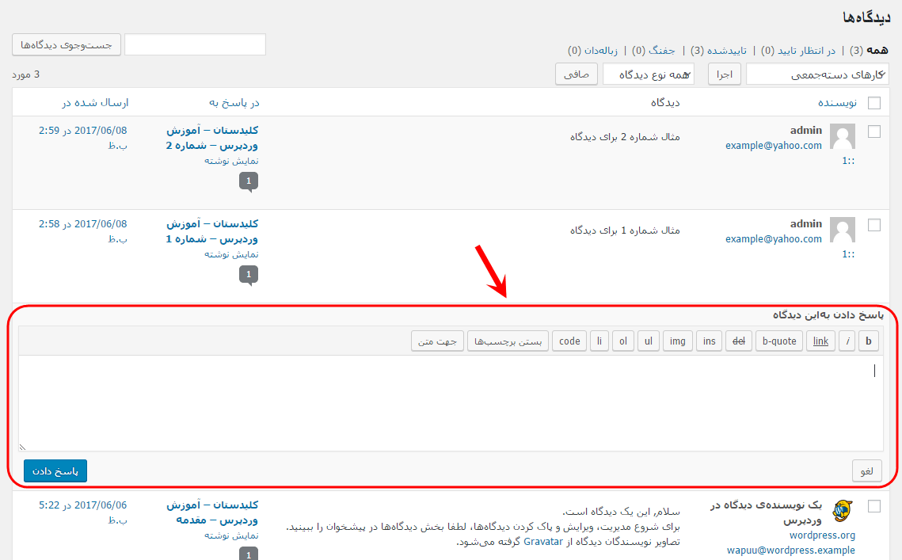Click the bold 'b' quicktag button
Viewport: 902px width, 560px height.
click(x=868, y=341)
